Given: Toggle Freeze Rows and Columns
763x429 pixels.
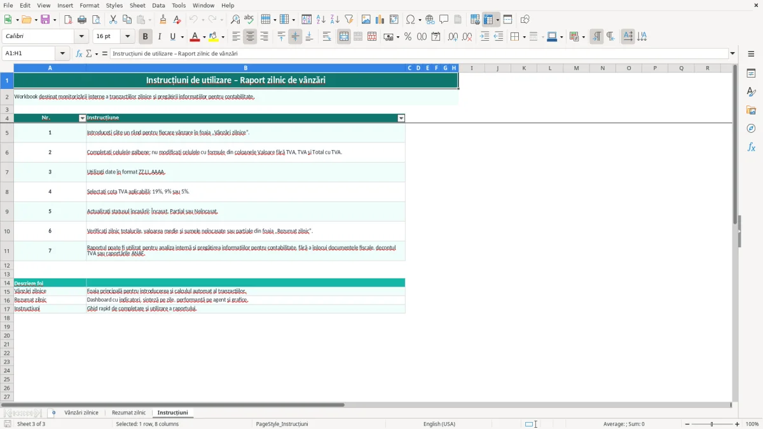Looking at the screenshot, I should 489,20.
